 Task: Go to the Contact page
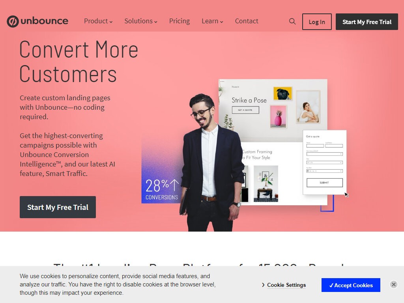point(246,21)
